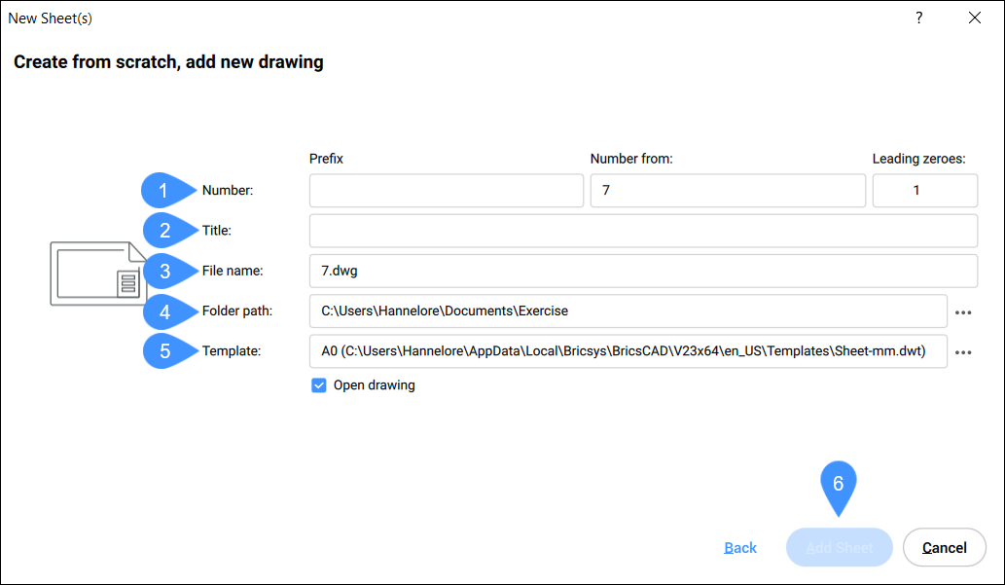
Task: Click the numbered marker 6 above Add Sheet
Action: pyautogui.click(x=838, y=484)
